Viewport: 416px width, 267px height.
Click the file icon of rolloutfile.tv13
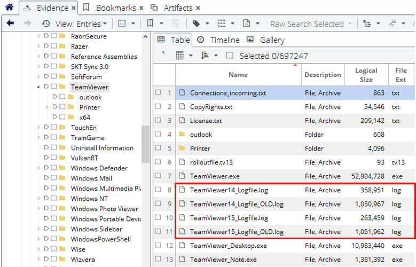click(x=182, y=162)
